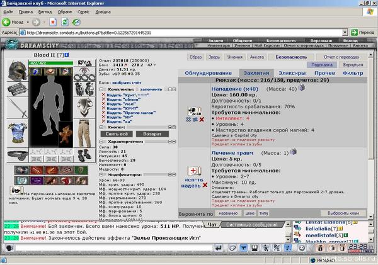The height and width of the screenshot is (265, 378).
Task: Click the rightmost arrow button in Кнопки header
Action: tap(174, 127)
